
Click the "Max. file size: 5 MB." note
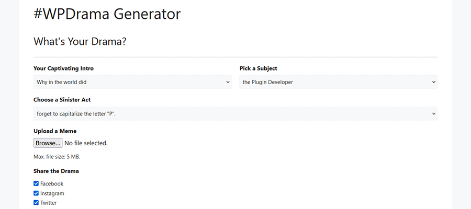(x=57, y=157)
